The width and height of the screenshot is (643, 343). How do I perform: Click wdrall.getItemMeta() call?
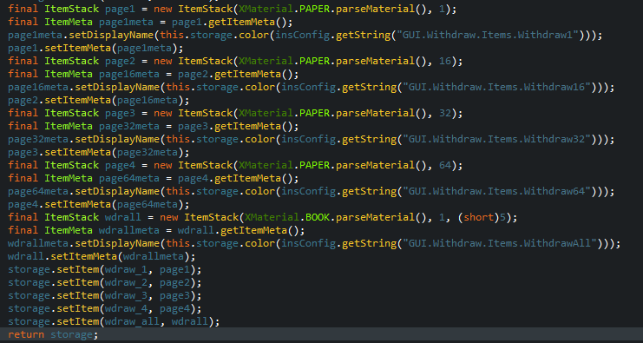pyautogui.click(x=241, y=231)
